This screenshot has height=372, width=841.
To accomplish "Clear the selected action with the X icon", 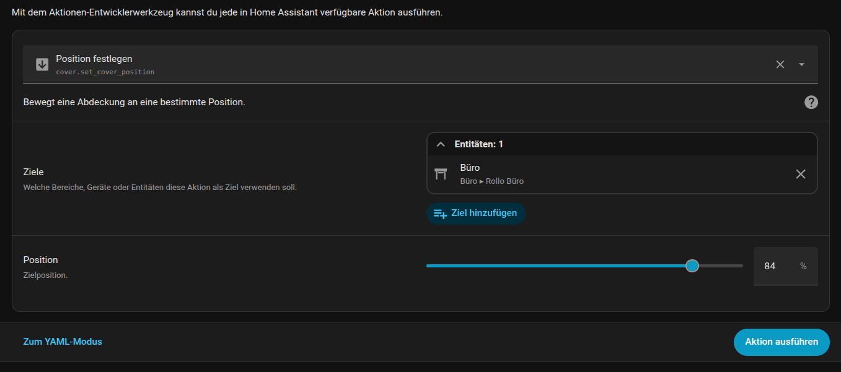I will (x=780, y=64).
